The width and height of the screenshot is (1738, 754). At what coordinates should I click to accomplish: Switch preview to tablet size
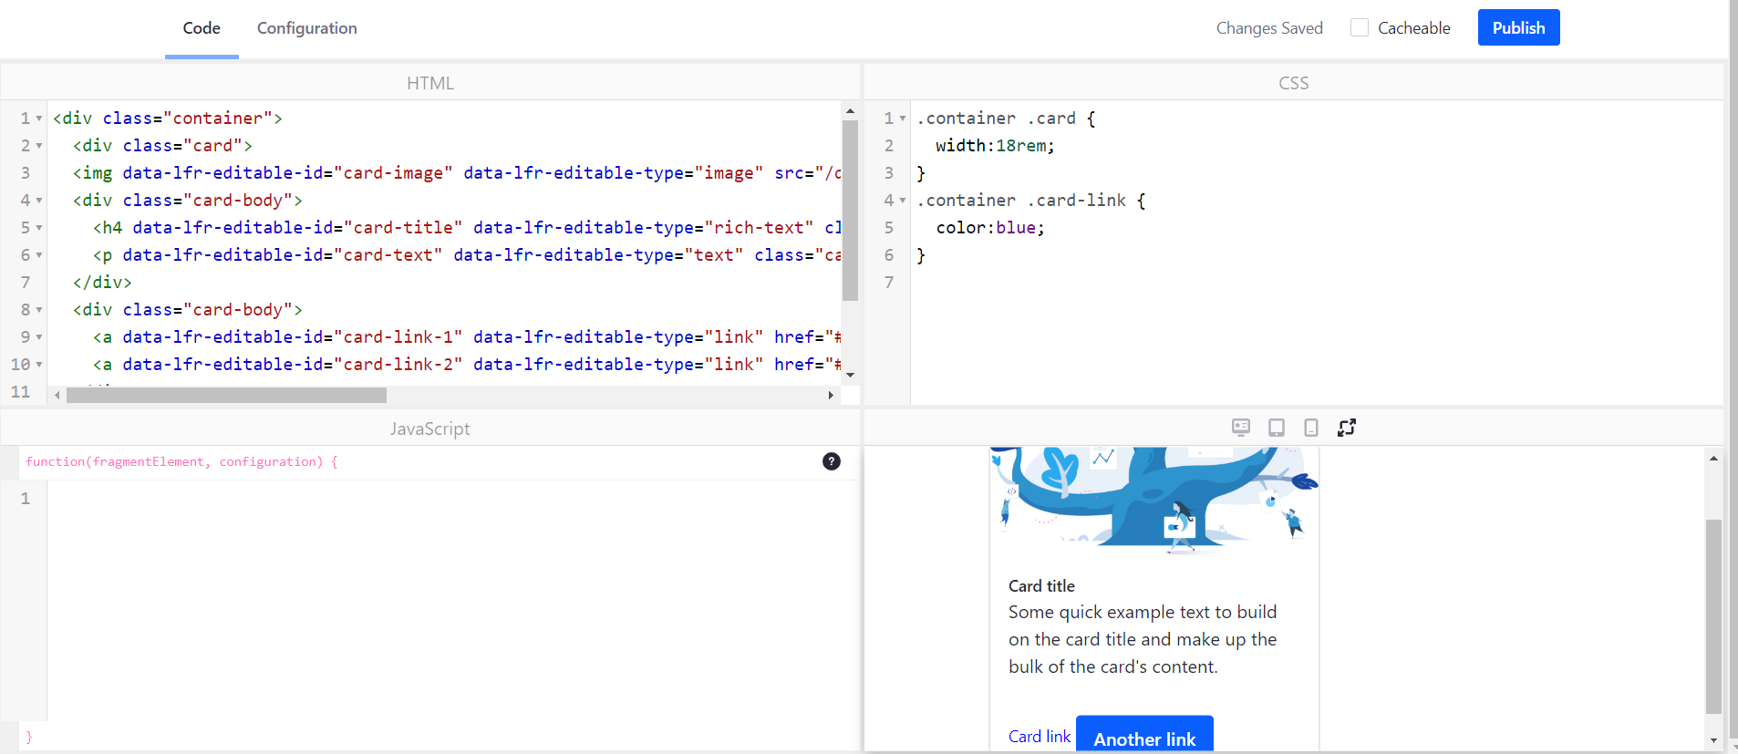click(1277, 428)
